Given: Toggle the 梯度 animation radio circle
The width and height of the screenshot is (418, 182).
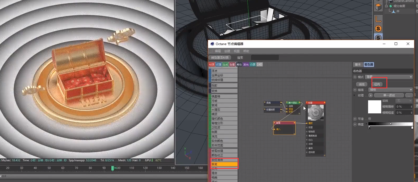Looking at the screenshot, I should click(x=355, y=124).
